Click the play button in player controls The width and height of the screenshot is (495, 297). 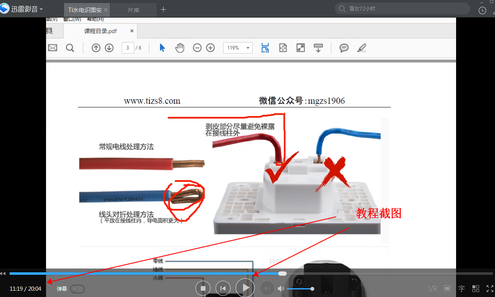pyautogui.click(x=245, y=288)
